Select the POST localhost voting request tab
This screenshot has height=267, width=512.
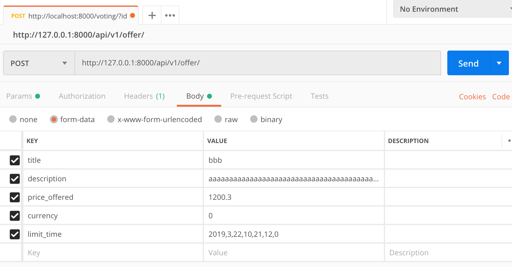pyautogui.click(x=71, y=15)
